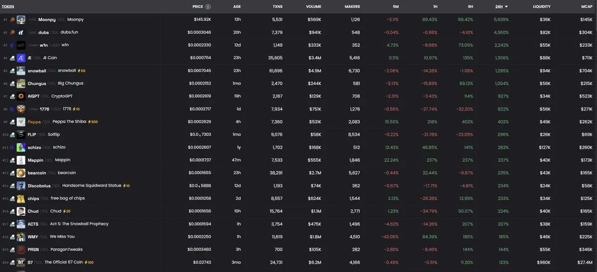Open the PRGN ParagonTweaks logo
597x272 pixels.
point(21,250)
